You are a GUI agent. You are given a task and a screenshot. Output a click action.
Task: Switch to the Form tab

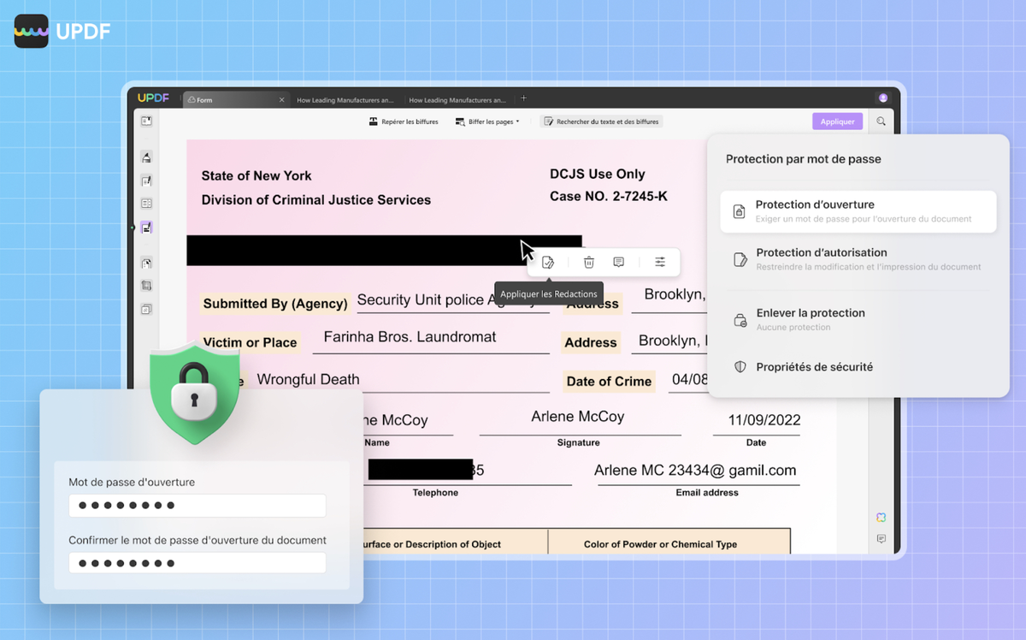coord(233,100)
